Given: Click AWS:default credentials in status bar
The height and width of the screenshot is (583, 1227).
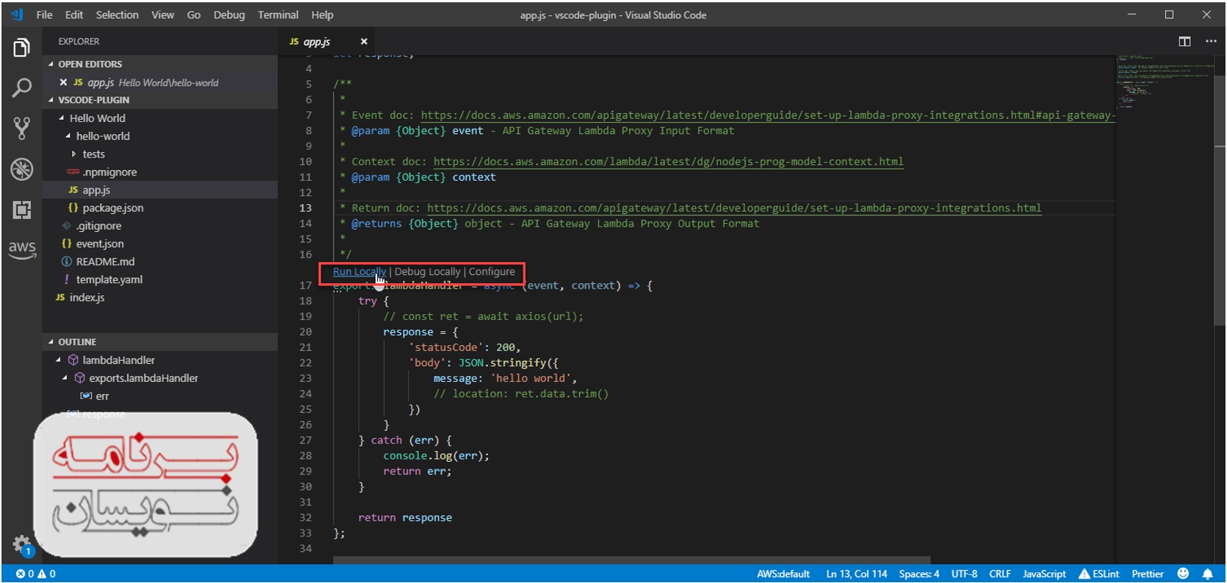Looking at the screenshot, I should [x=783, y=573].
